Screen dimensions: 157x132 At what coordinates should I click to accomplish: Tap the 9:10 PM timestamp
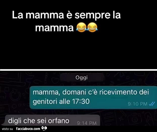[138, 104]
